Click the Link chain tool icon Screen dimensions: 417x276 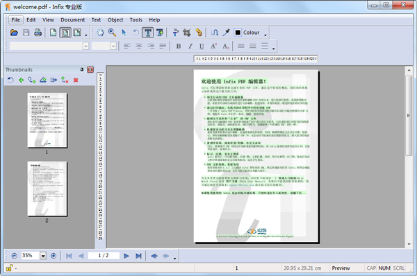click(199, 33)
